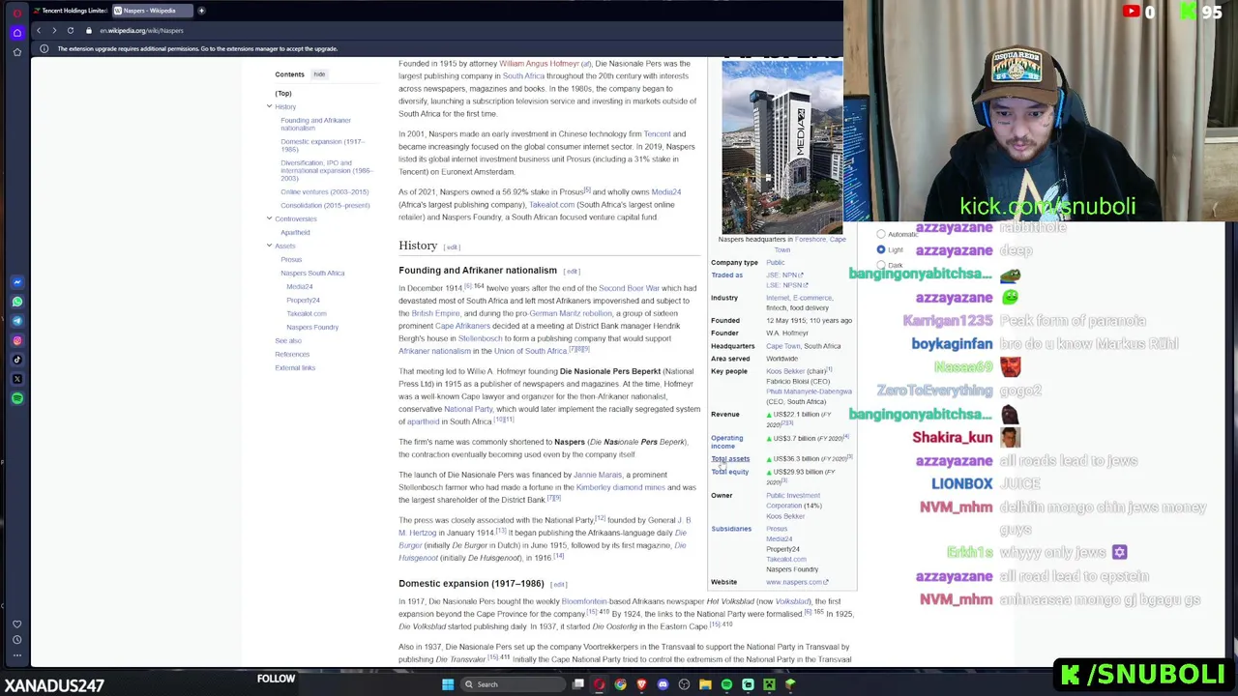Image resolution: width=1238 pixels, height=696 pixels.
Task: Open the Opera sidebar home workspace
Action: click(x=17, y=32)
